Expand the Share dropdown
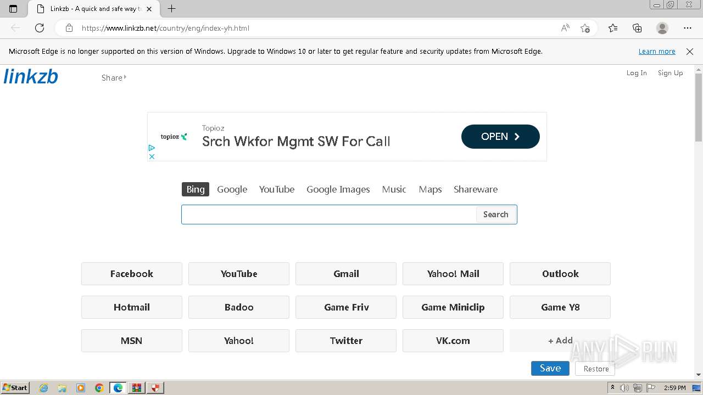The image size is (703, 395). [114, 78]
